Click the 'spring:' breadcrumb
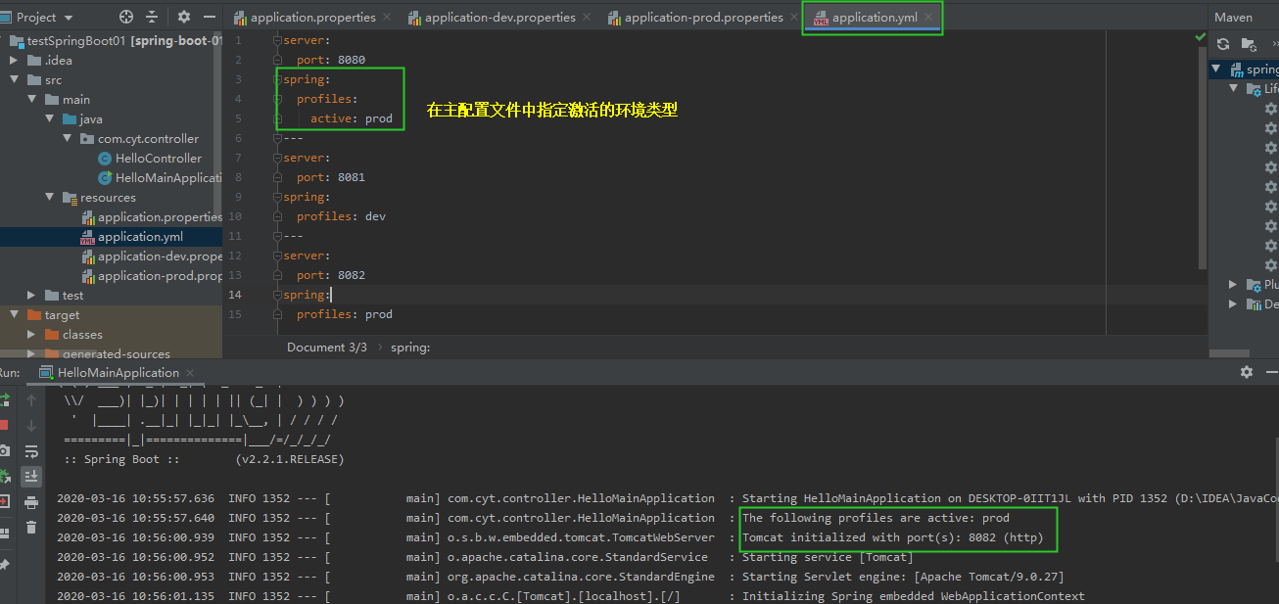 click(x=410, y=348)
